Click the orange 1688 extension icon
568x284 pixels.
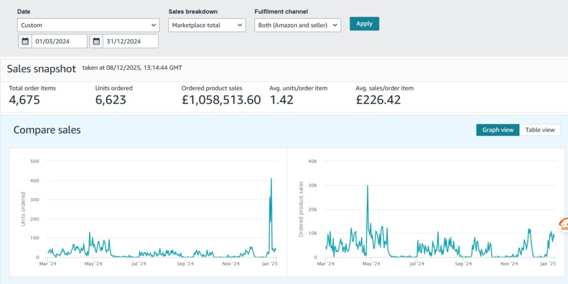tap(564, 225)
